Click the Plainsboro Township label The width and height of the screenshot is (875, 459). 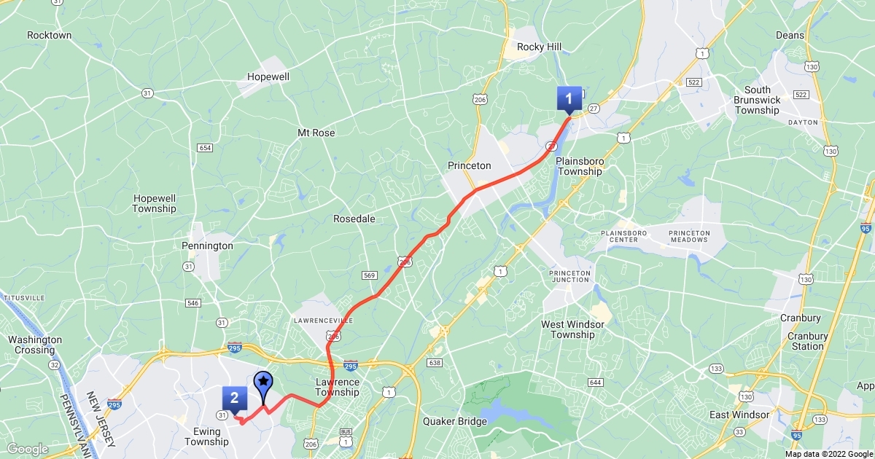coord(580,166)
